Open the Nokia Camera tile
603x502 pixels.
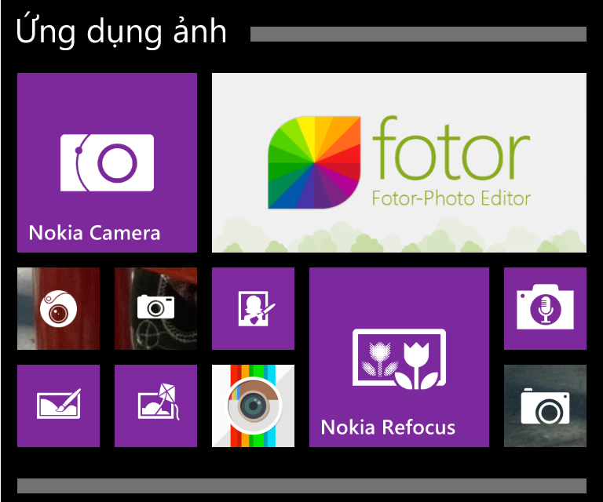click(107, 162)
